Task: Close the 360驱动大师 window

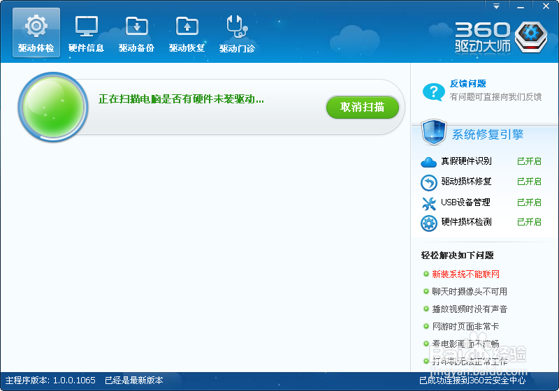Action: [546, 6]
